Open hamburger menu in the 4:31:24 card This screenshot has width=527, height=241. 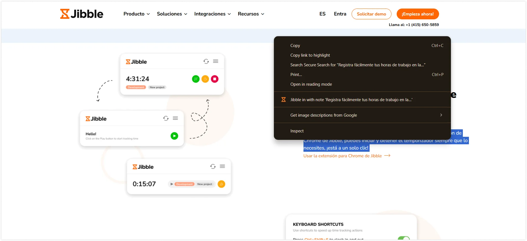click(x=216, y=61)
